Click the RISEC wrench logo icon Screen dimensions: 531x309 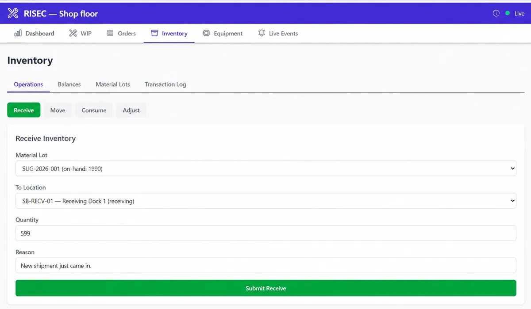13,13
